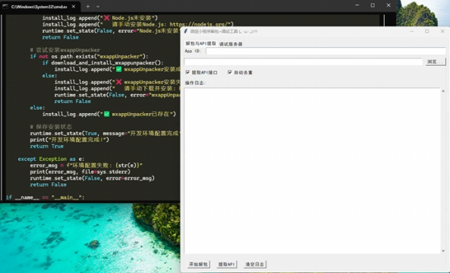Maximize the cmd terminal window

click(x=373, y=5)
